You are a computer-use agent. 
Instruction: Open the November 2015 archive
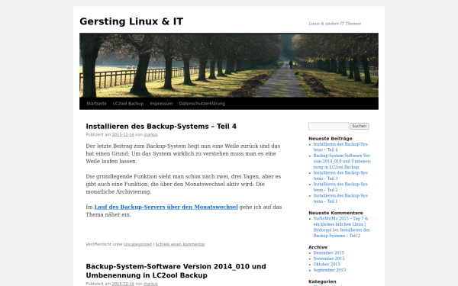tap(329, 259)
